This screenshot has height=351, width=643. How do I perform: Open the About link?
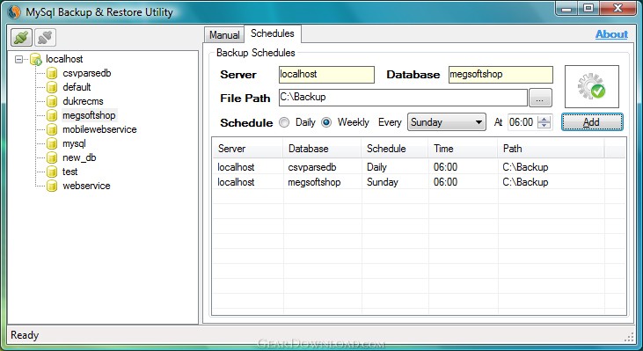tap(611, 34)
